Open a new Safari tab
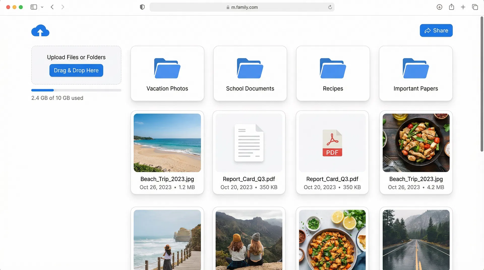Viewport: 484px width, 270px height. tap(463, 7)
